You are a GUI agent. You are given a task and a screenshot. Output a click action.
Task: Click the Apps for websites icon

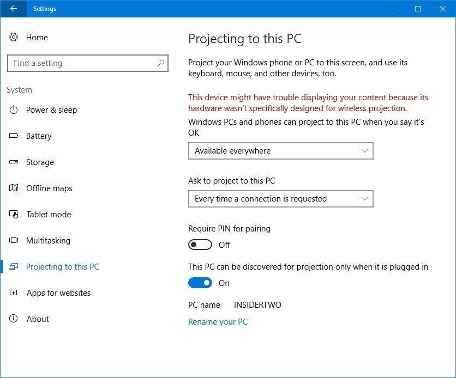tap(13, 293)
